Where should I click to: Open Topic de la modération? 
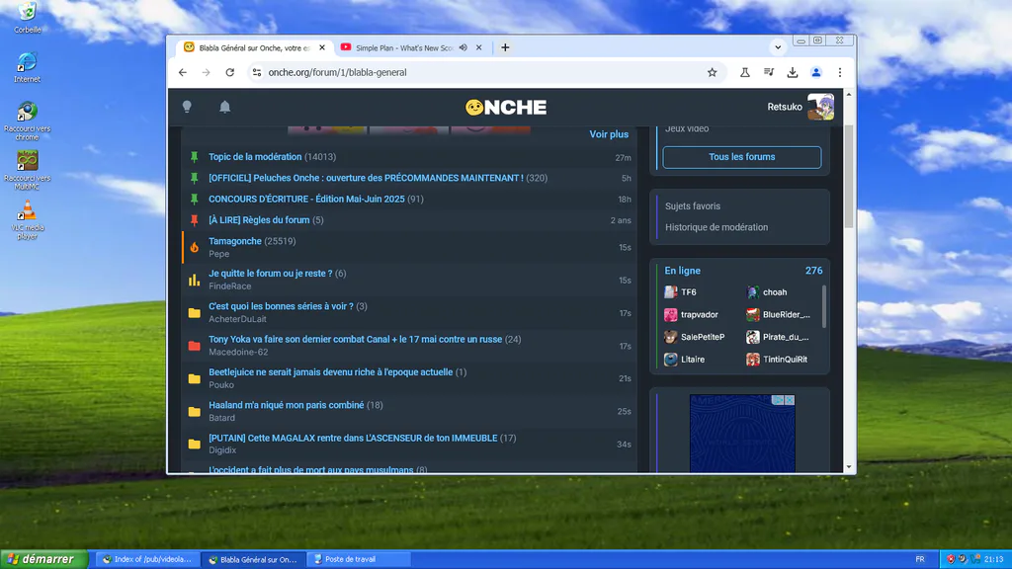255,157
